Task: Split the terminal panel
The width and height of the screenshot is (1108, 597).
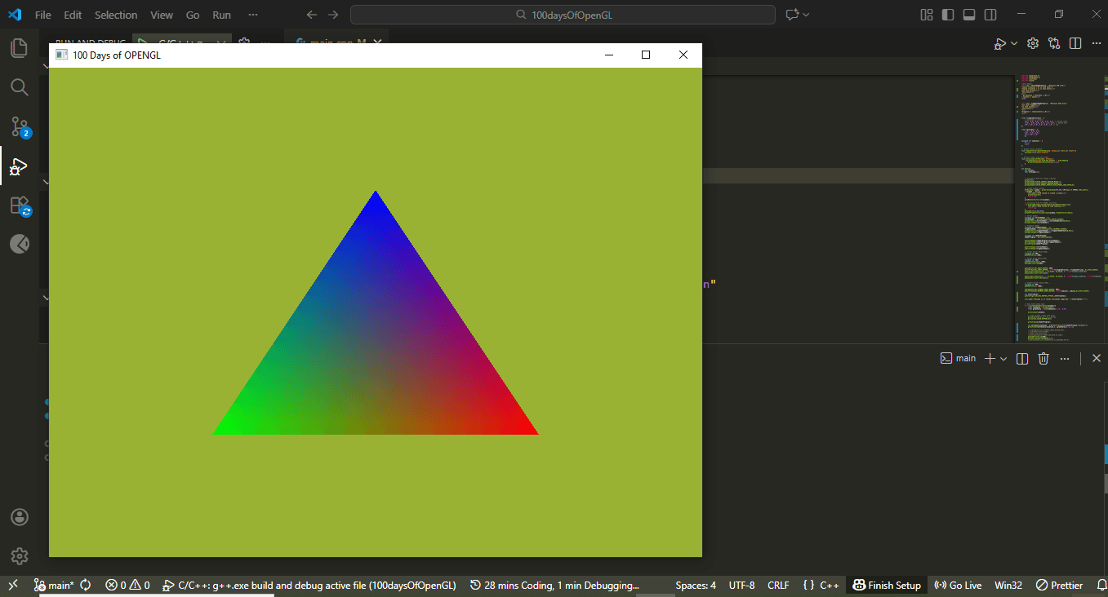Action: click(1021, 359)
